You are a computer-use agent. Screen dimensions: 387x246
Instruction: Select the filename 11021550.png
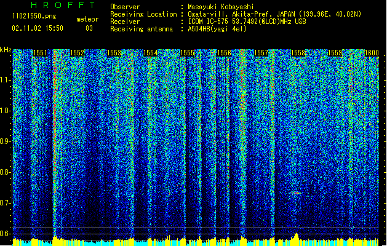pyautogui.click(x=34, y=17)
